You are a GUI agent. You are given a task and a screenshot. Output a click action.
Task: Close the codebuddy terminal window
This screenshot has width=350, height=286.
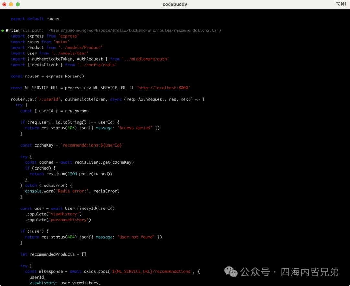coord(4,4)
